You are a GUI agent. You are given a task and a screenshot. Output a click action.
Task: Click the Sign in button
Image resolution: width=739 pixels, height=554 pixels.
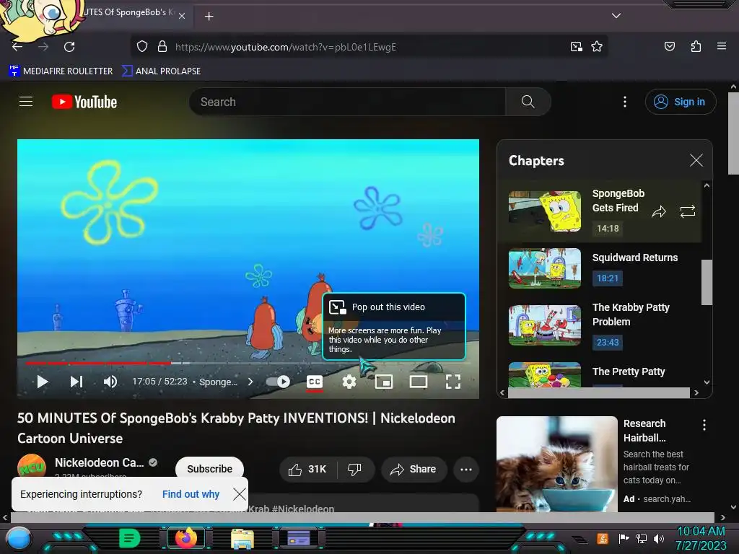(681, 102)
